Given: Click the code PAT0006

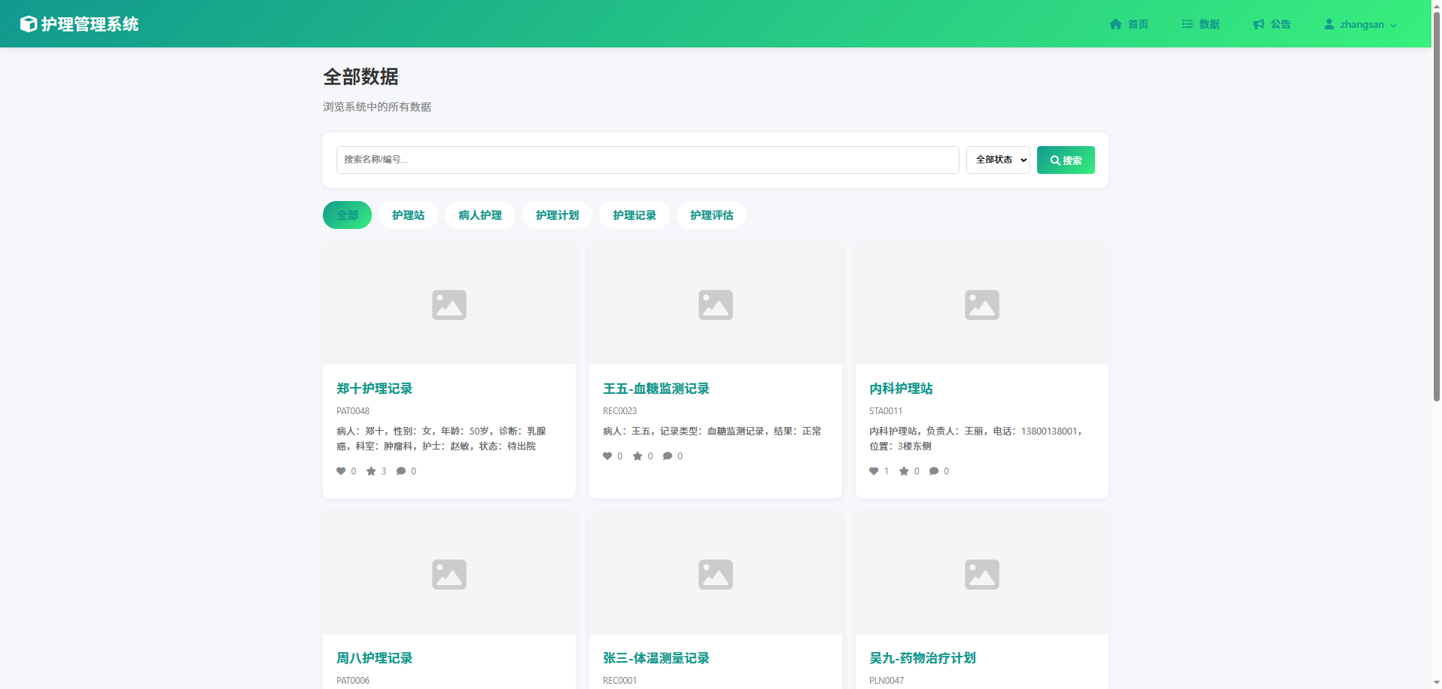Looking at the screenshot, I should point(353,681).
